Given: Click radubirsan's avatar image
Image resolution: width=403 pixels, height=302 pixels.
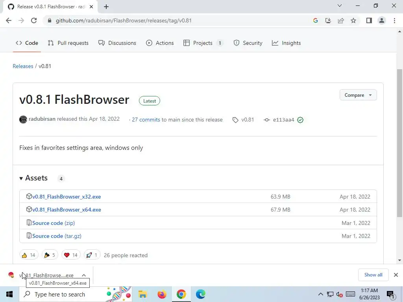Looking at the screenshot, I should [x=23, y=120].
